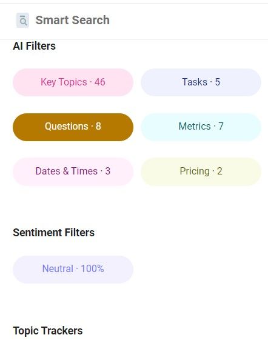This screenshot has height=352, width=268.
Task: Enable the Tasks AI filter
Action: [201, 82]
